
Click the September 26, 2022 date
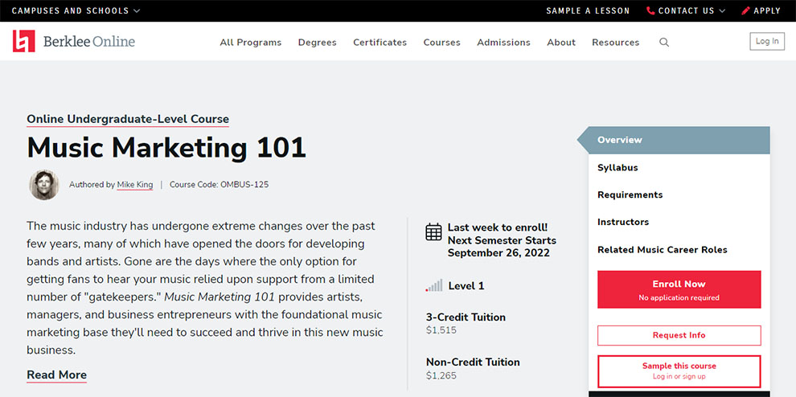click(x=499, y=253)
